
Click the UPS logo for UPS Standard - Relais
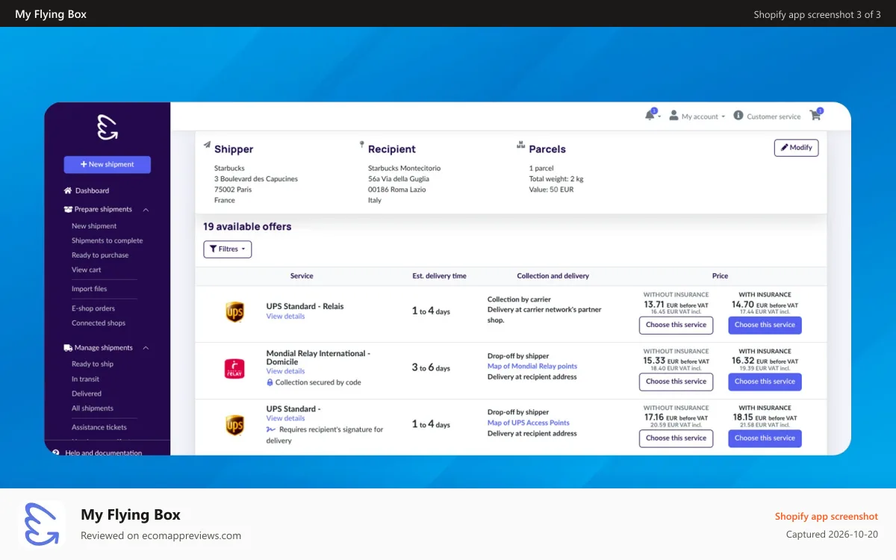point(234,312)
